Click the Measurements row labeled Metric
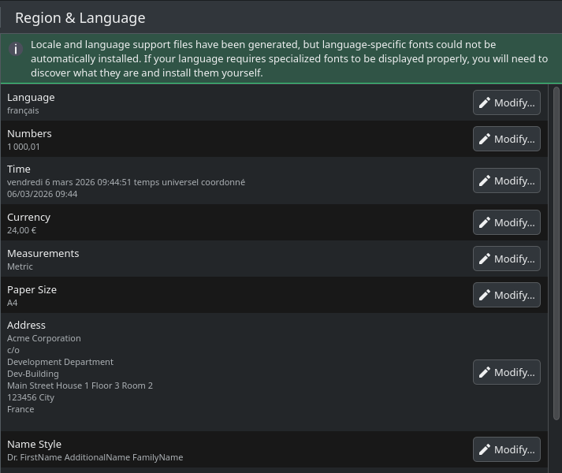 tap(236, 259)
